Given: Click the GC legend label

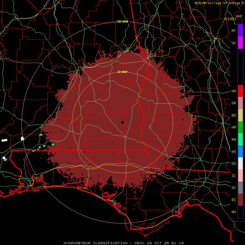Looking at the screenshot, I should click(x=234, y=188).
